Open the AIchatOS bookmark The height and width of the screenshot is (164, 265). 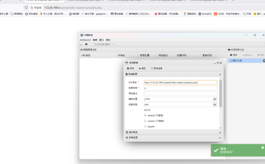pyautogui.click(x=205, y=14)
